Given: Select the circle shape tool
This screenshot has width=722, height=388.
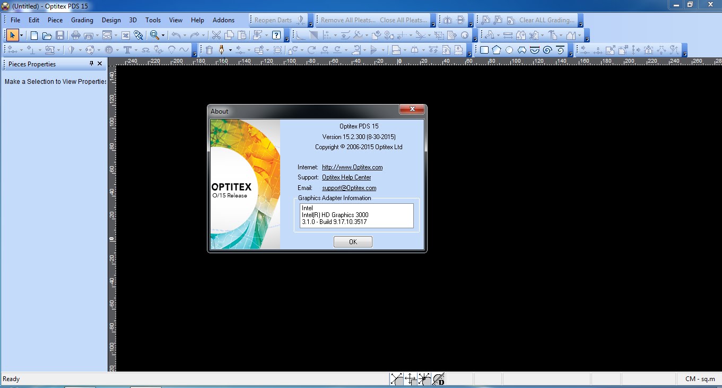Looking at the screenshot, I should (509, 50).
